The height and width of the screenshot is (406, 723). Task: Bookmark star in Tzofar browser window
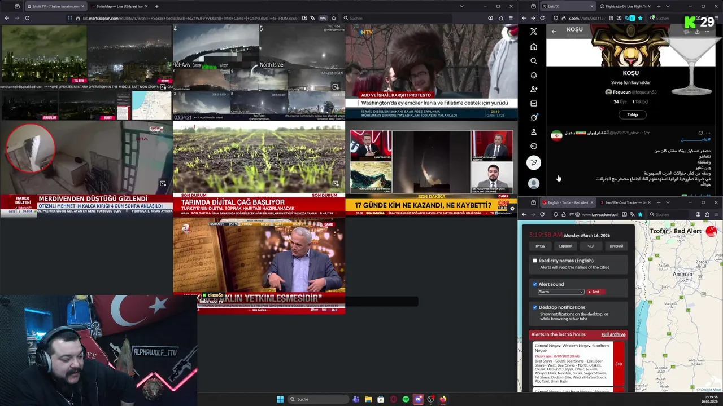point(639,214)
